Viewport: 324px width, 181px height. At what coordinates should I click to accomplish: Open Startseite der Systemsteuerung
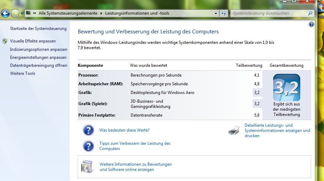[38, 29]
